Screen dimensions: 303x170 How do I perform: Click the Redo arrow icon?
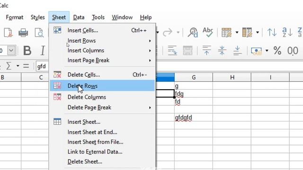(167, 32)
